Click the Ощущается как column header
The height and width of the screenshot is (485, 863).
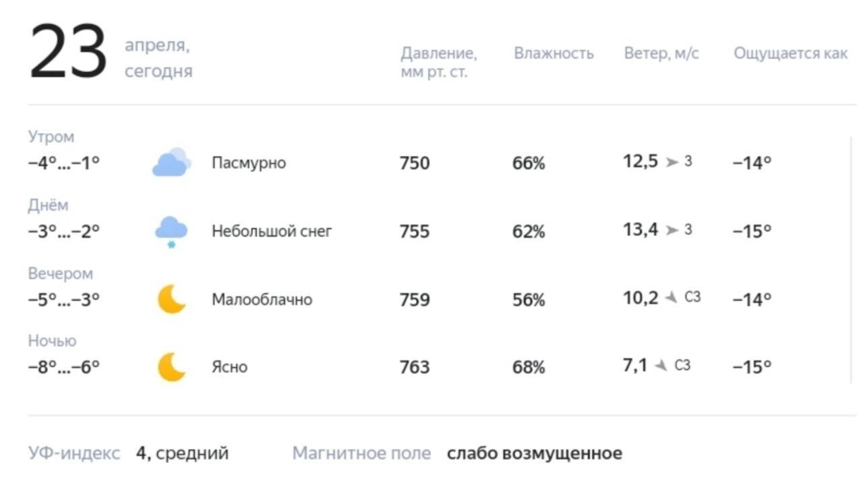pyautogui.click(x=790, y=54)
